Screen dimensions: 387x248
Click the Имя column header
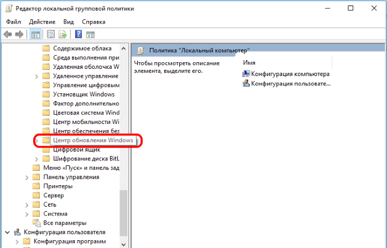tap(249, 63)
